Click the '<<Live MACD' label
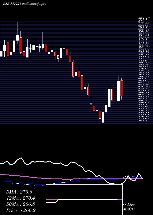 click(129, 207)
